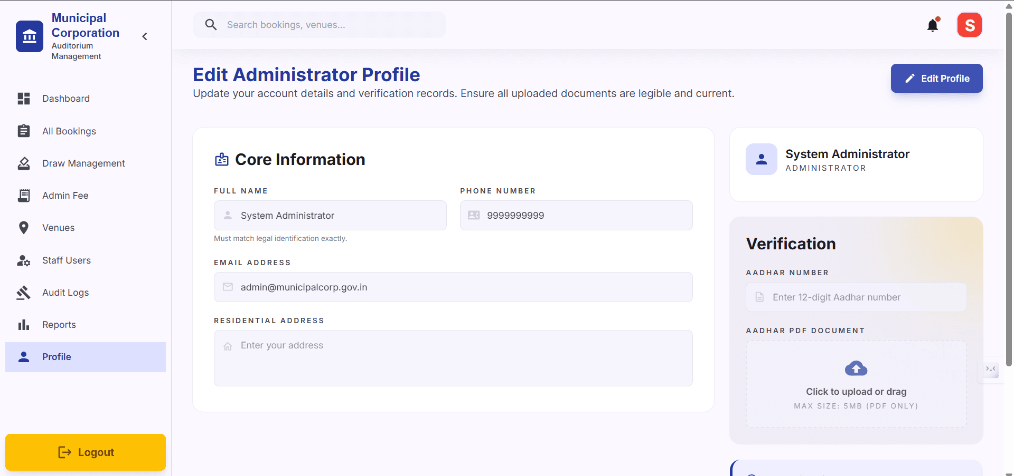The width and height of the screenshot is (1014, 476).
Task: Click the page vertical scrollbar
Action: coord(1009,189)
